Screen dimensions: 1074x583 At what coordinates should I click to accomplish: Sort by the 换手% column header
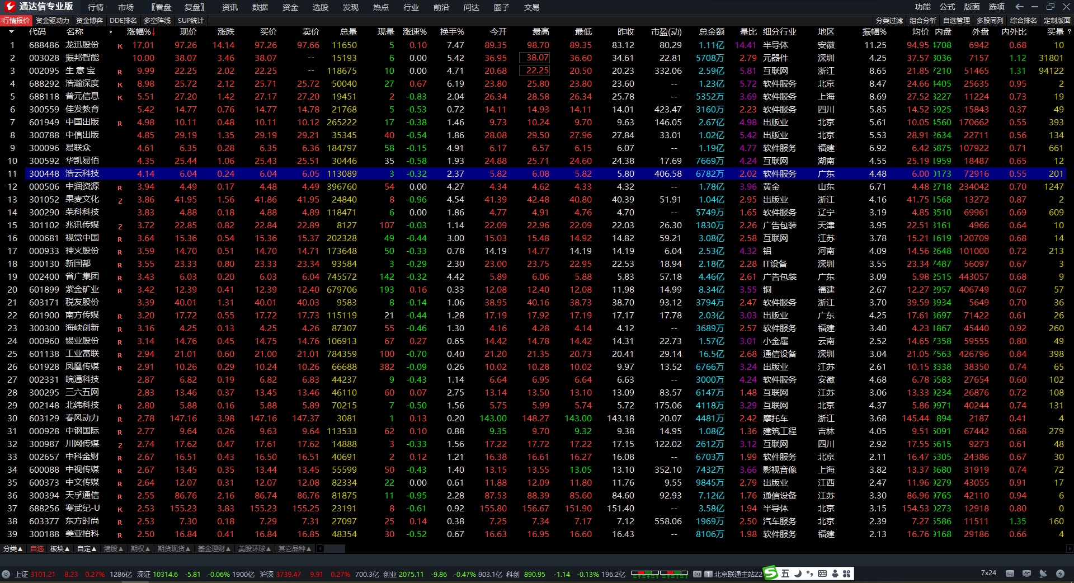[452, 32]
